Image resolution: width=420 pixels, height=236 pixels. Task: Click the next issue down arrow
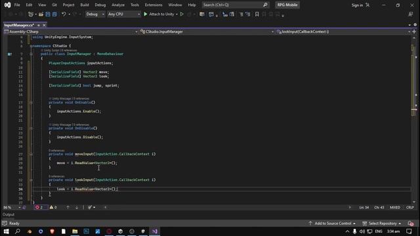point(77,207)
